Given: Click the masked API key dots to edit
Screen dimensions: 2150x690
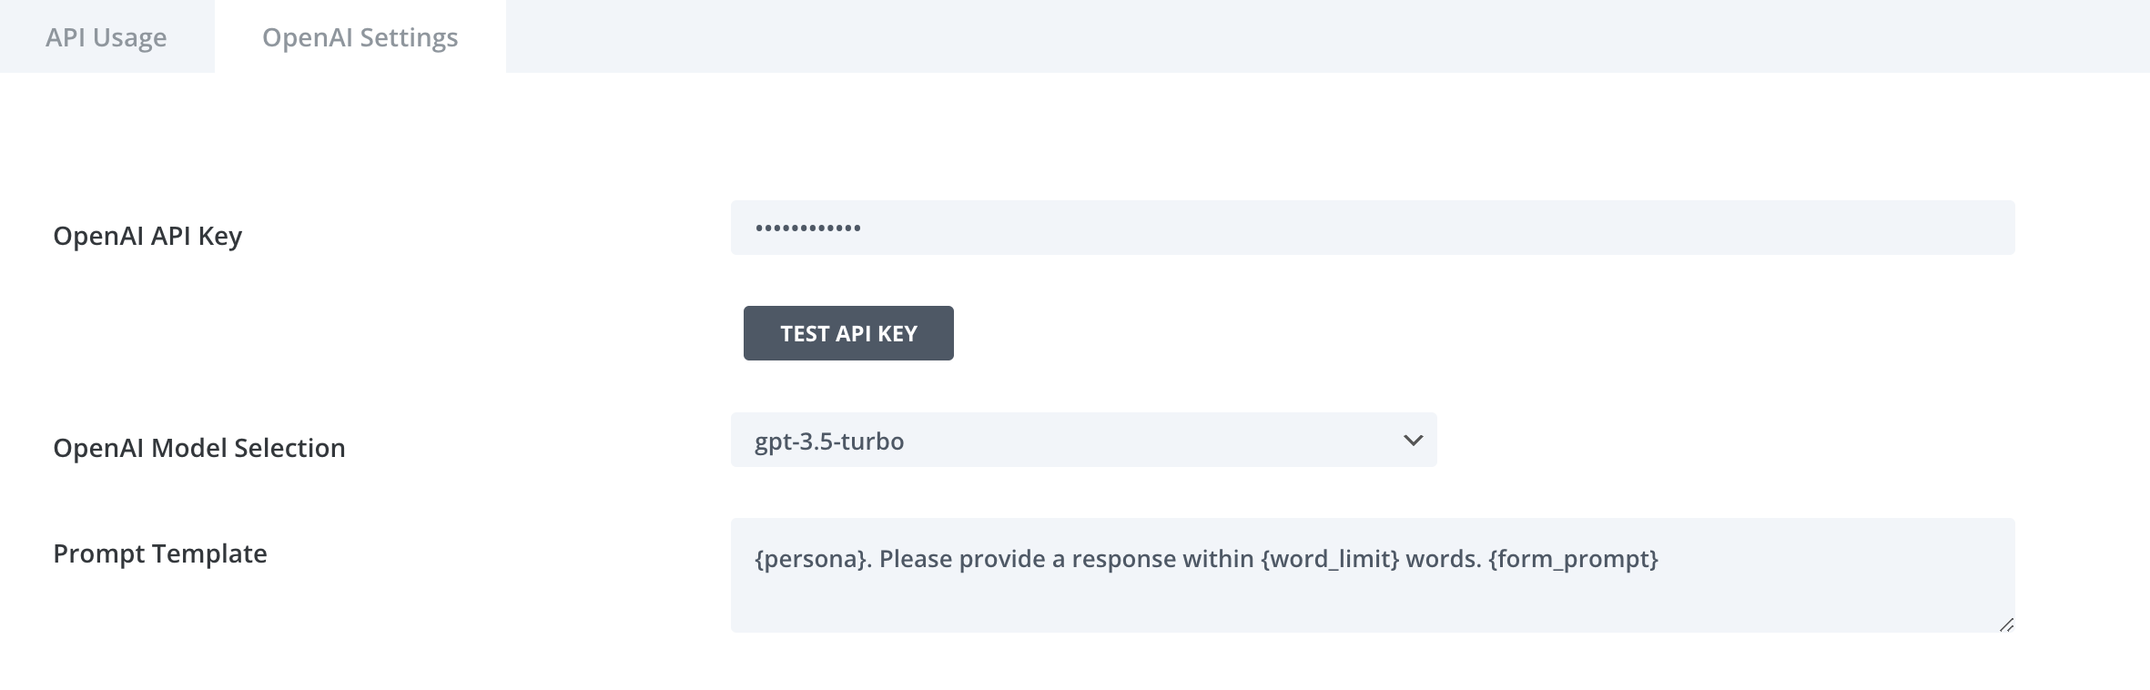Looking at the screenshot, I should click(806, 228).
